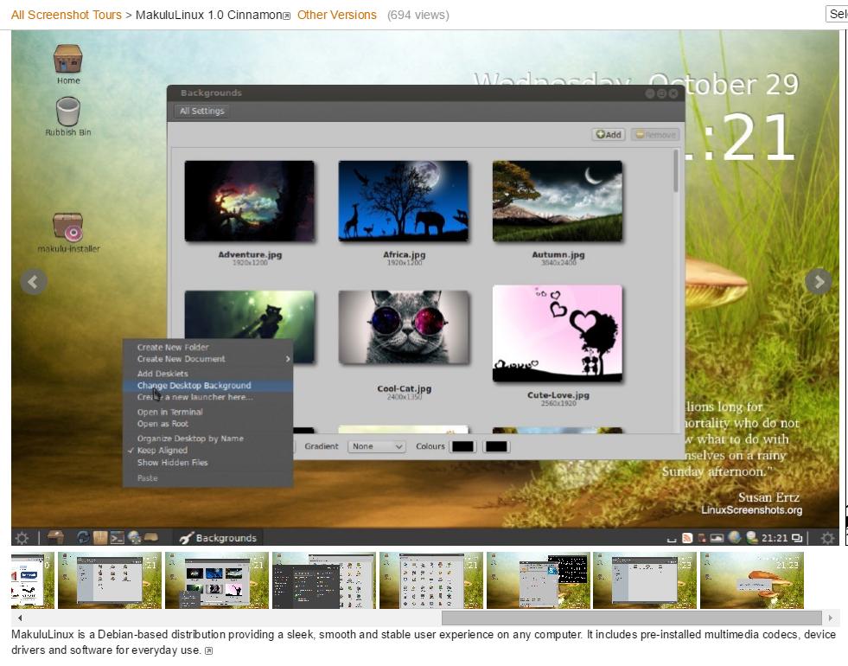The height and width of the screenshot is (666, 848).
Task: Click the tray expander bracket icon
Action: tap(672, 540)
